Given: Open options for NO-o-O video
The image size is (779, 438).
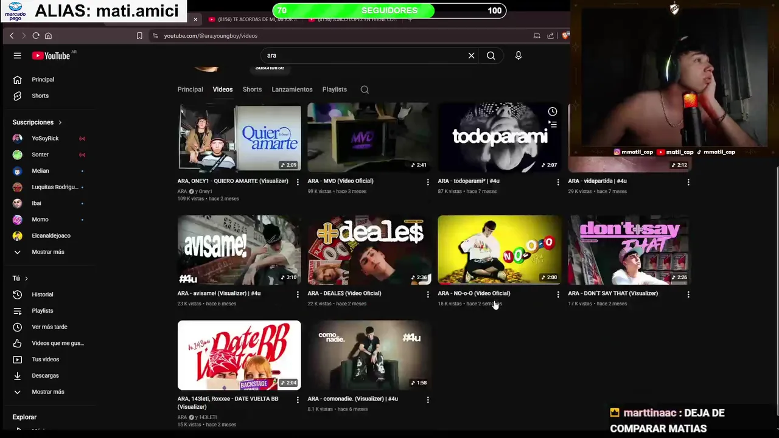Looking at the screenshot, I should [558, 294].
